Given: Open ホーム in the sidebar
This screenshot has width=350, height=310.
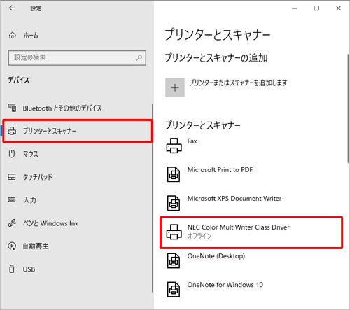Looking at the screenshot, I should click(x=31, y=36).
